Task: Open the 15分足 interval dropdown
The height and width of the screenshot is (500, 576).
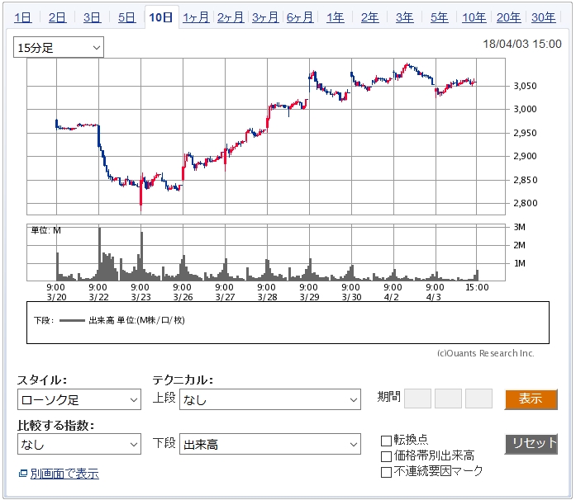Action: 59,47
